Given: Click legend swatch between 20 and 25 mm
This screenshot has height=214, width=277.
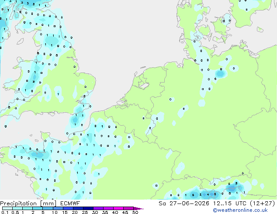Looking at the screenshot, I should pyautogui.click(x=78, y=208).
